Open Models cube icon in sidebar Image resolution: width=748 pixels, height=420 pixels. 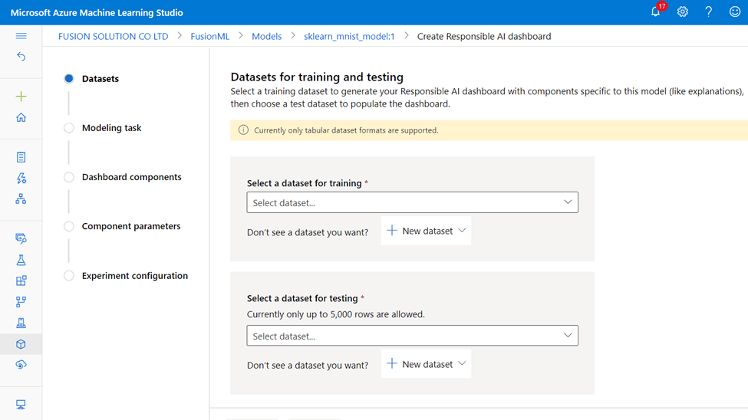tap(21, 344)
